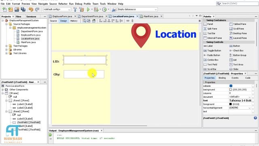Click the Connection Mode designer icon
This screenshot has height=146, width=259.
(x=89, y=21)
